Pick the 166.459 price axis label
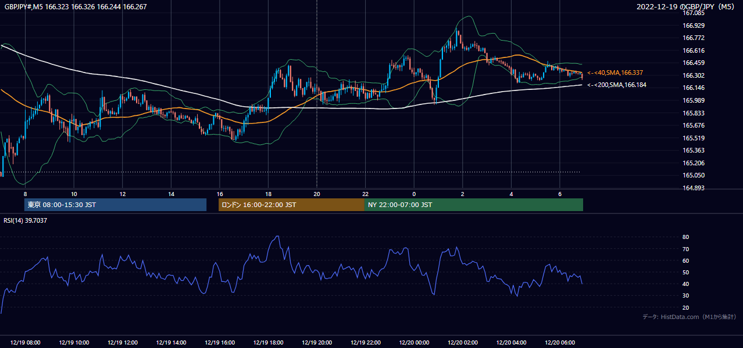 click(694, 63)
